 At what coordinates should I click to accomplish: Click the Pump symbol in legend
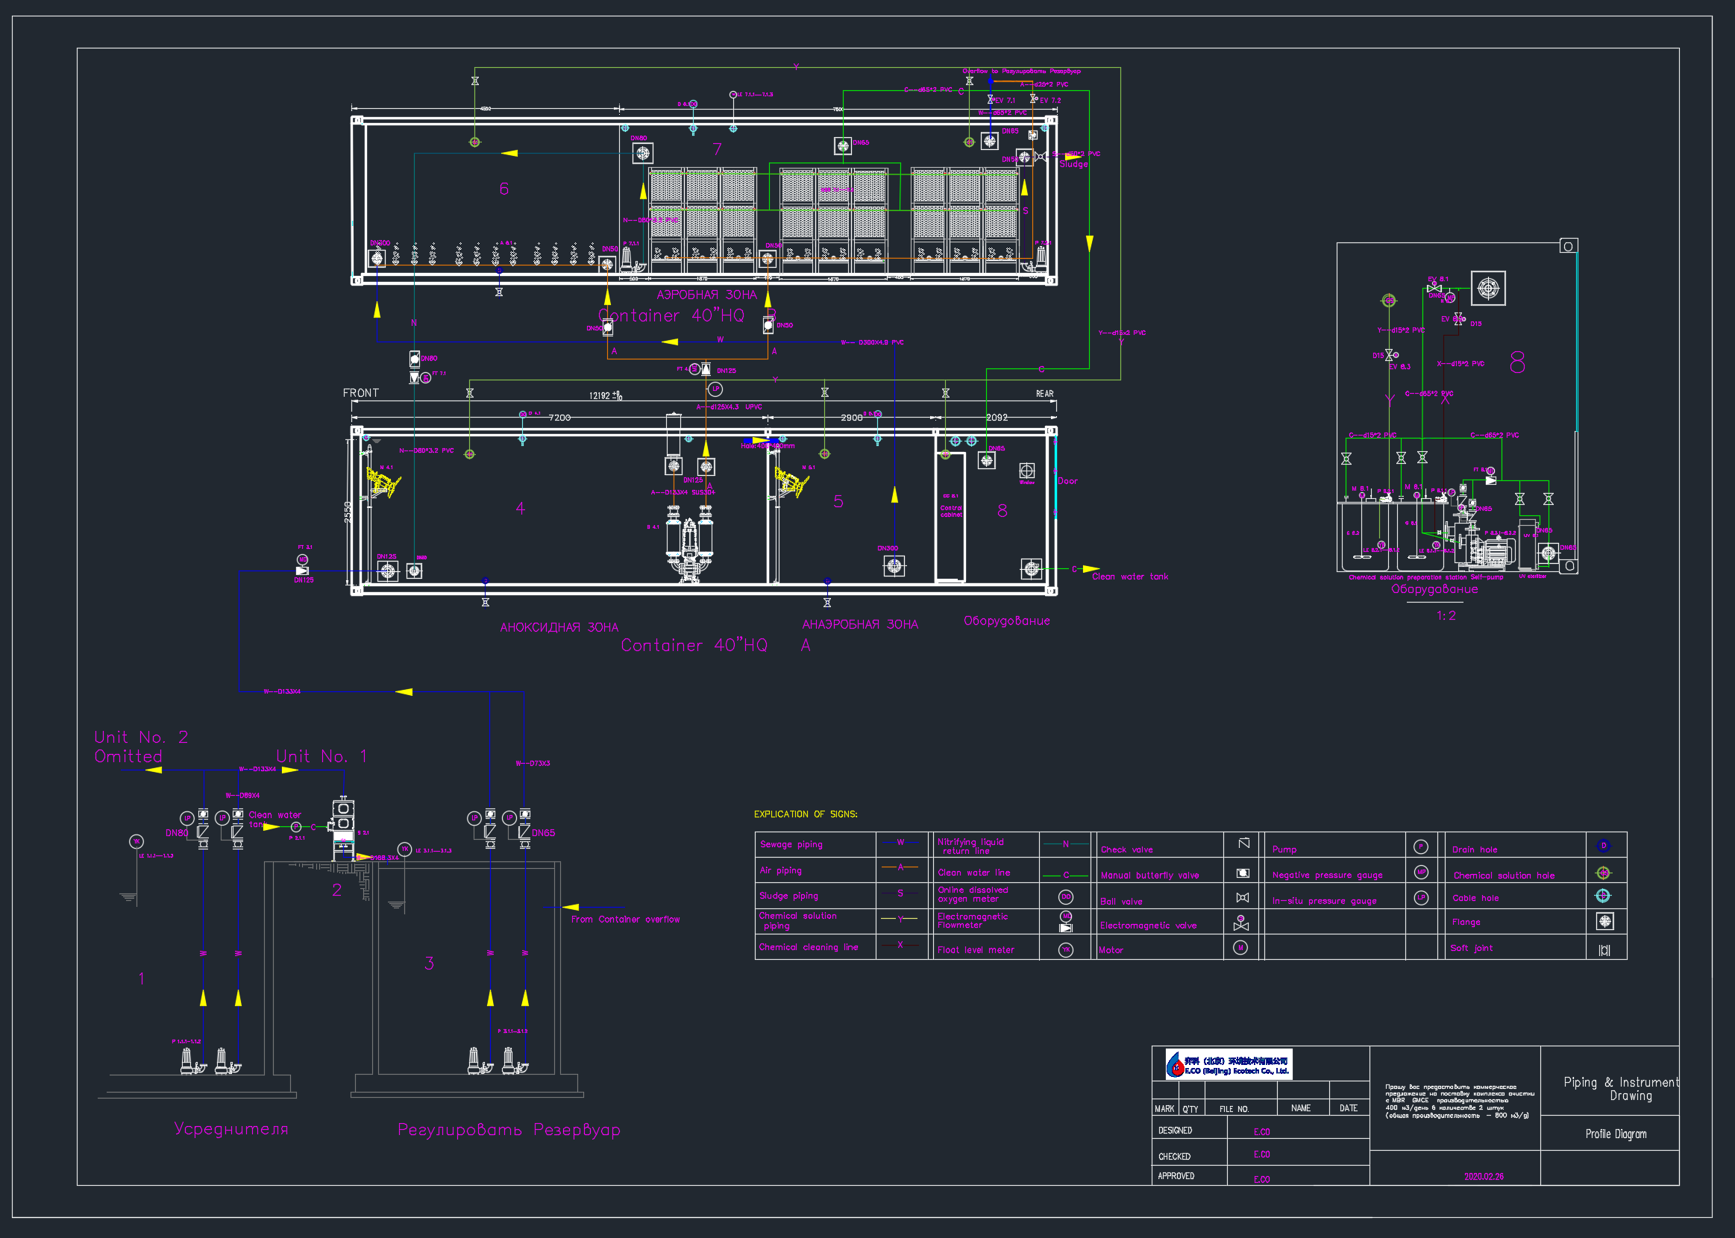tap(1420, 847)
